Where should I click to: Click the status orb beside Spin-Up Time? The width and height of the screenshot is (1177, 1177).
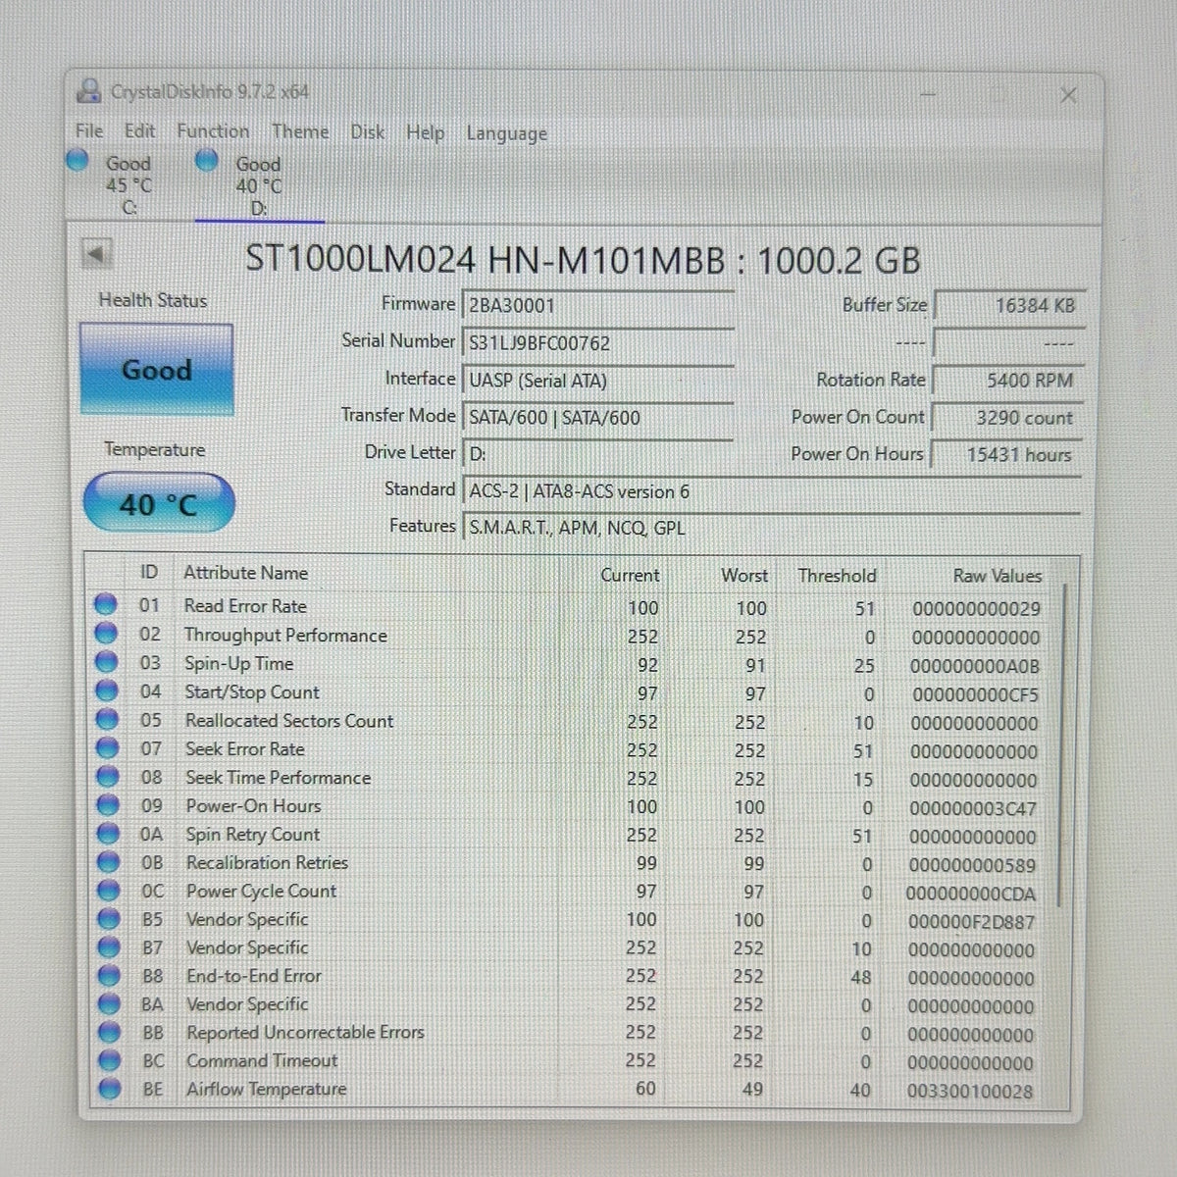tap(106, 662)
